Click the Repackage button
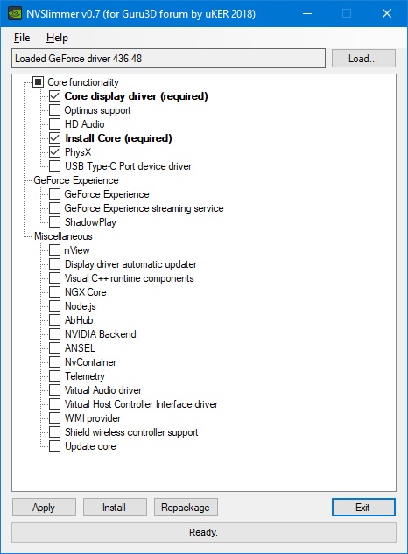The height and width of the screenshot is (554, 408). (x=186, y=508)
